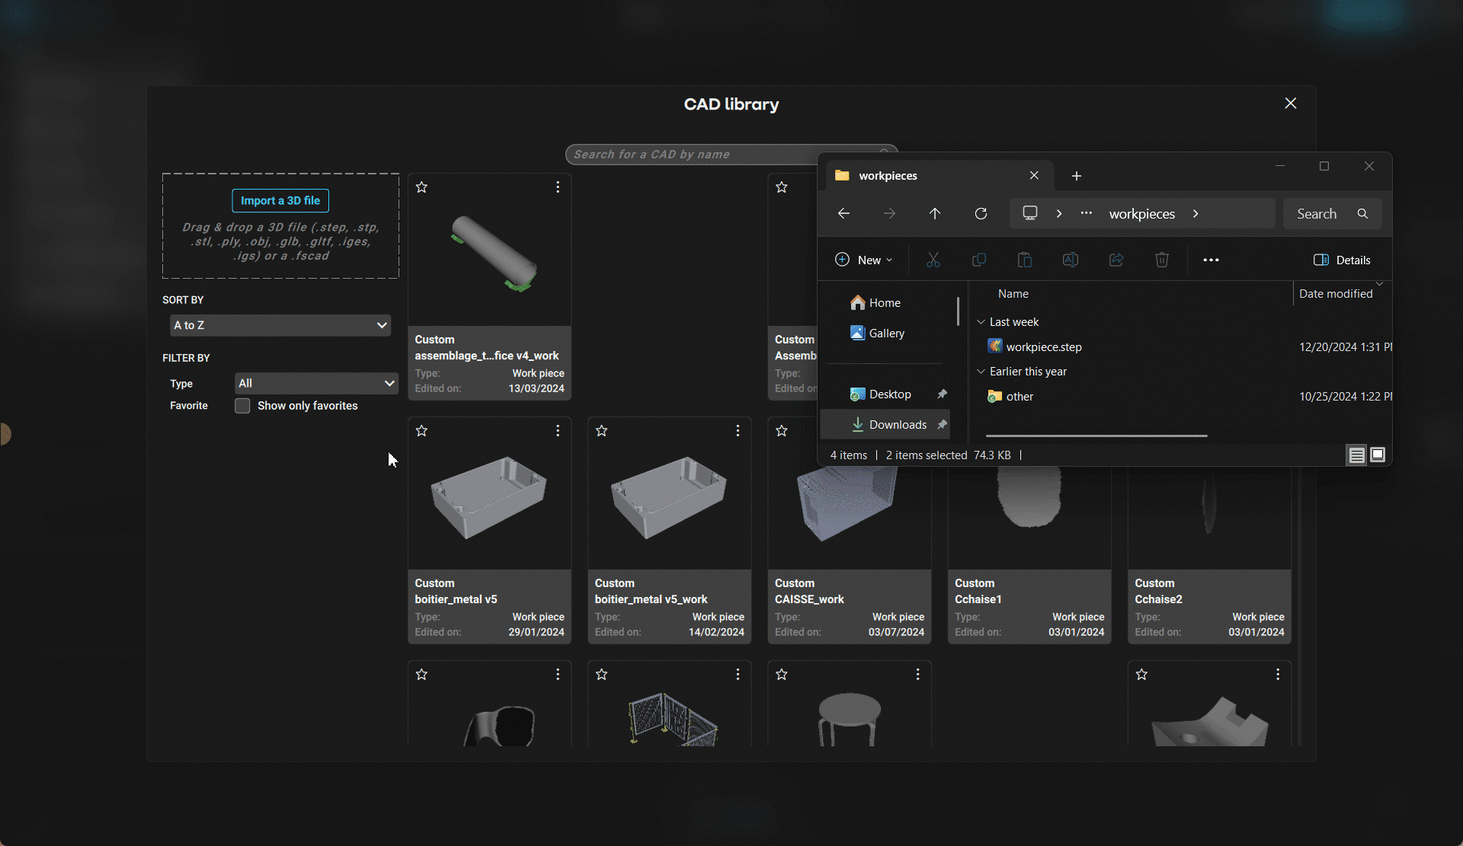
Task: Open the A to Z sort dropdown
Action: click(280, 325)
